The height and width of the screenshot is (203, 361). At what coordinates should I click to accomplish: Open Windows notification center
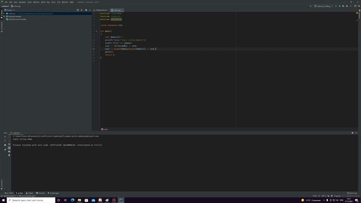[x=356, y=200]
